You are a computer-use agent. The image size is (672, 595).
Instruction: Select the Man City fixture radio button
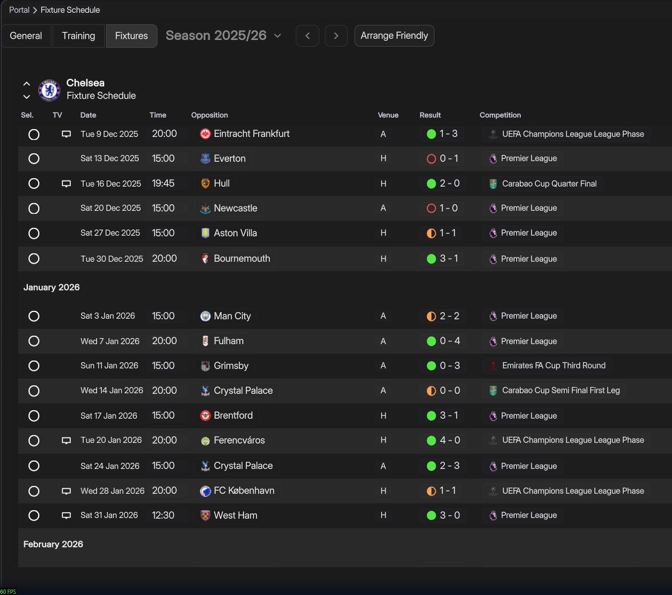click(x=34, y=316)
